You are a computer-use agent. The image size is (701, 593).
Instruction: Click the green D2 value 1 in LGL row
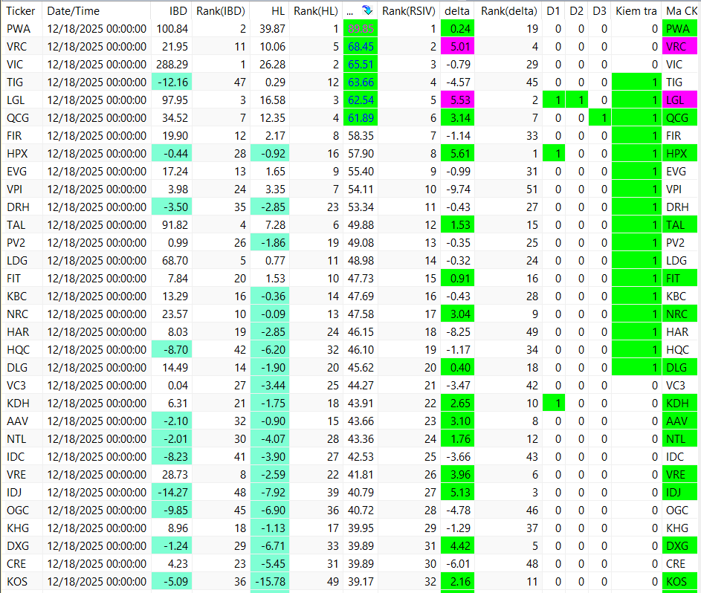click(x=577, y=100)
